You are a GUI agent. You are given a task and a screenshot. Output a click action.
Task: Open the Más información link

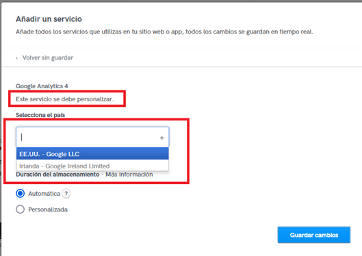click(x=129, y=175)
